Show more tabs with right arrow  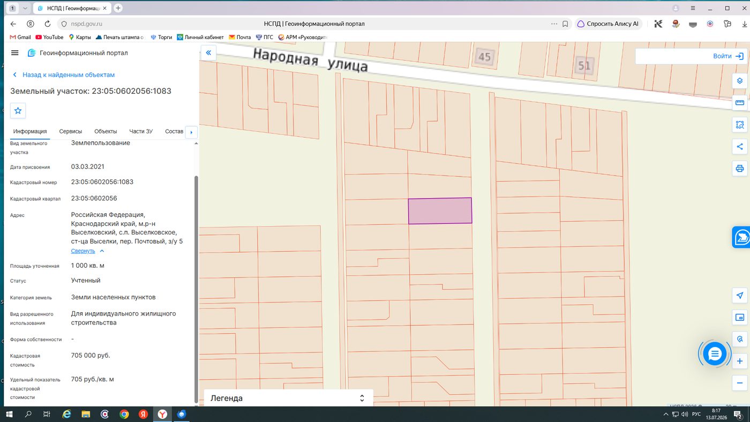tap(191, 132)
